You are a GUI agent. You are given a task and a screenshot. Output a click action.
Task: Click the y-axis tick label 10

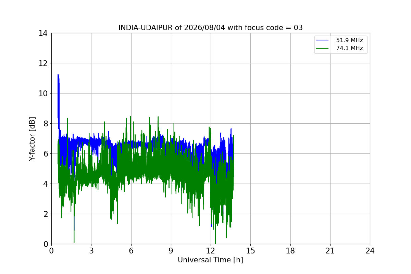coord(43,94)
